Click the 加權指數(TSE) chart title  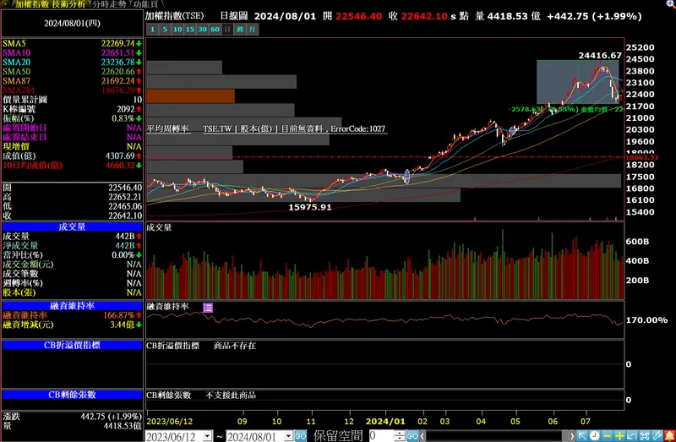click(x=174, y=16)
